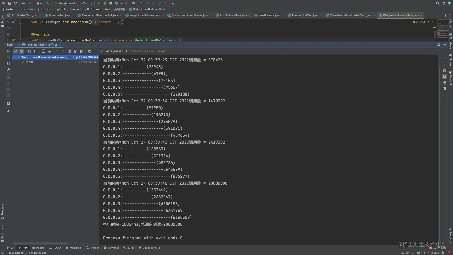Click the Build hammer icon in top toolbar
This screenshot has height=255, width=453.
click(x=47, y=3)
